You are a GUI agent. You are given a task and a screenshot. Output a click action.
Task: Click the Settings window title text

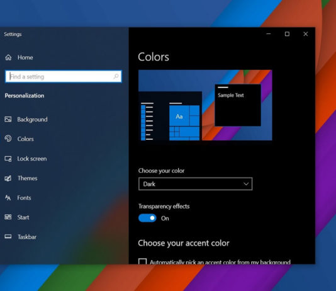tap(13, 34)
